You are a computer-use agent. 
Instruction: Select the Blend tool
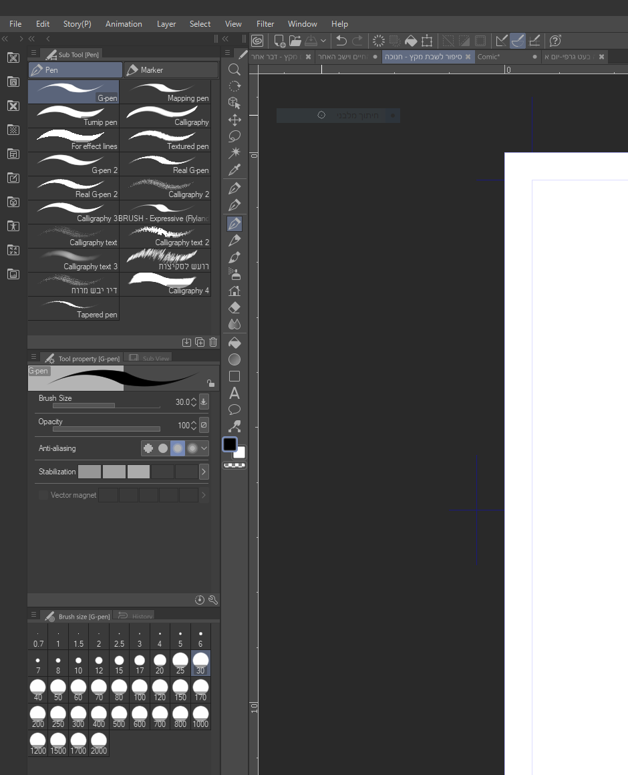tap(234, 324)
